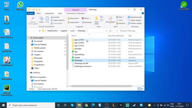Create a Nova pasta
This screenshot has height=108, width=192.
point(97,20)
